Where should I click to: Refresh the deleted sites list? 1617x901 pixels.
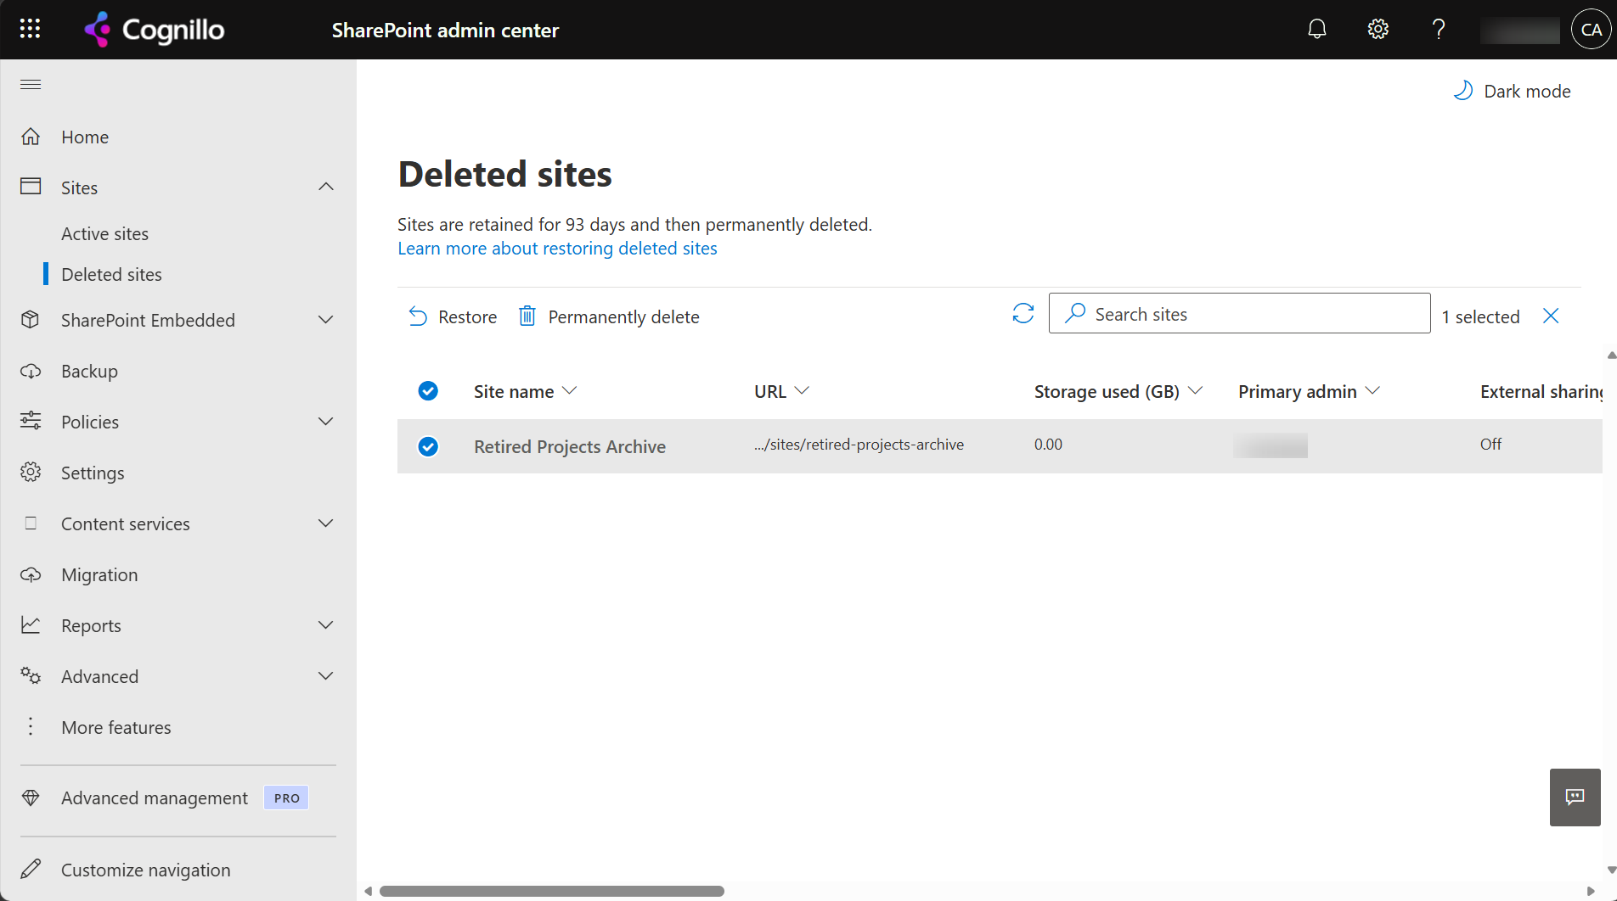pos(1023,314)
